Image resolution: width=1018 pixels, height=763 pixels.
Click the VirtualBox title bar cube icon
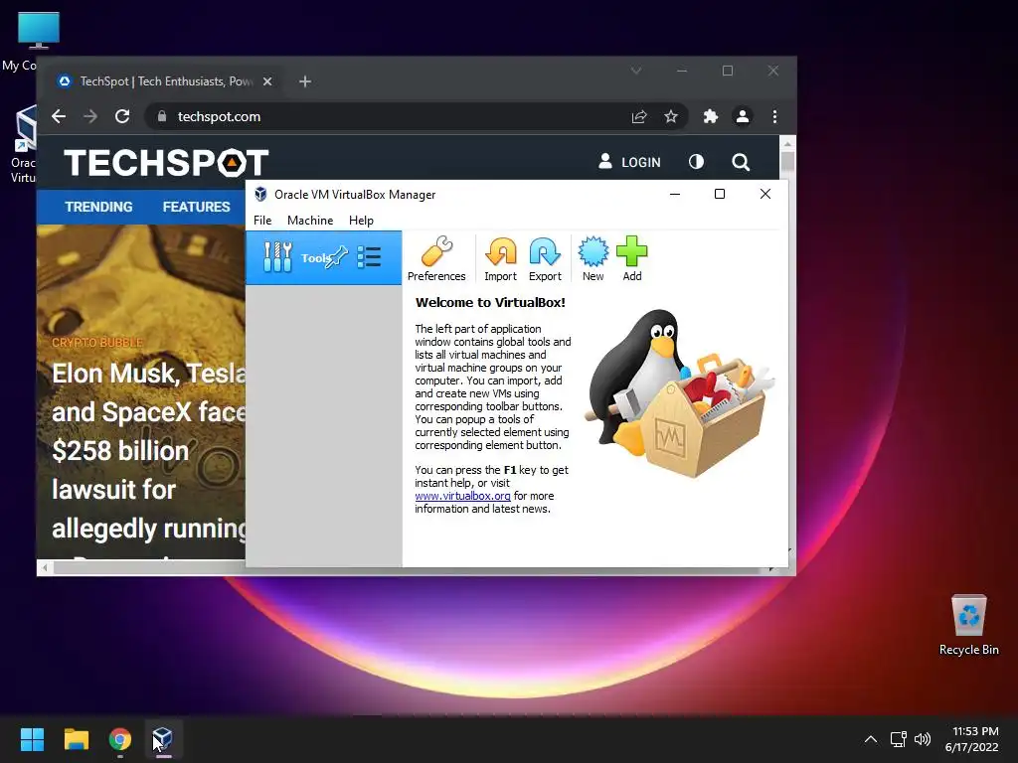[x=260, y=194]
